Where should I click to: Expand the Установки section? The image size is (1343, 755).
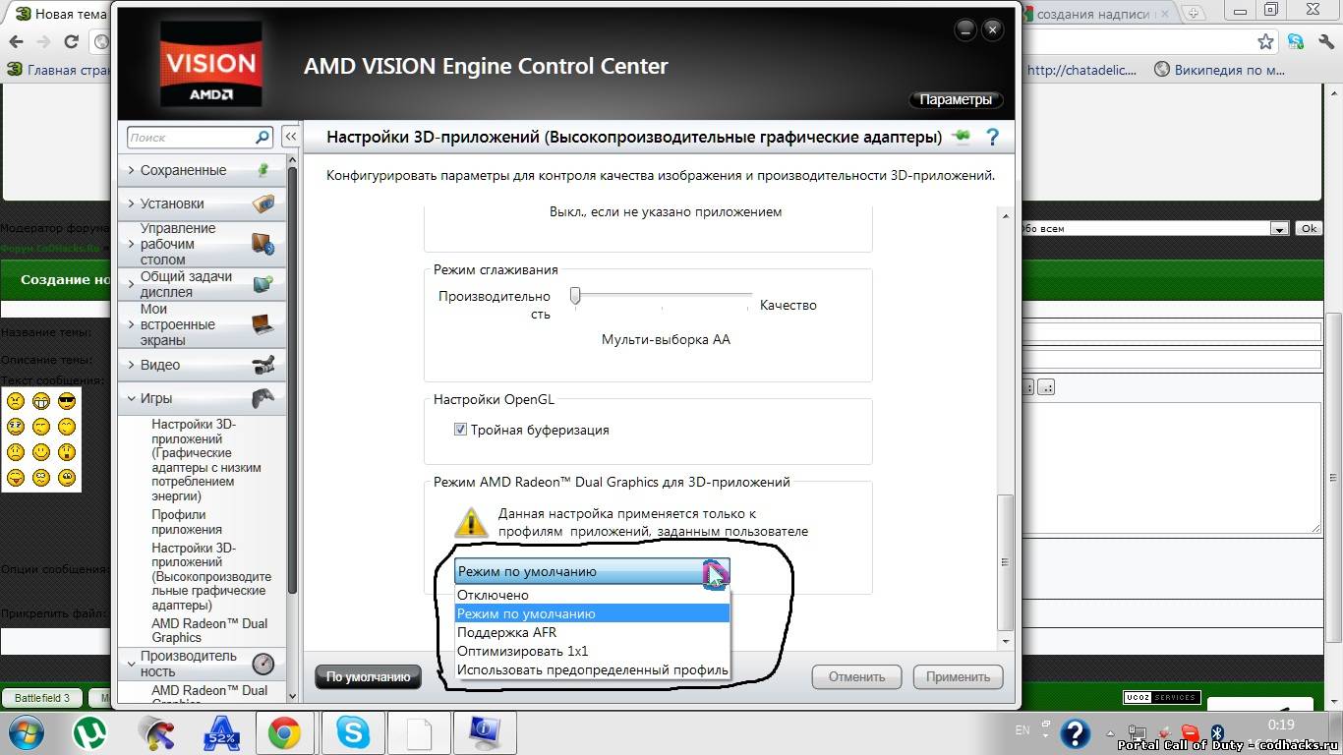(x=202, y=203)
